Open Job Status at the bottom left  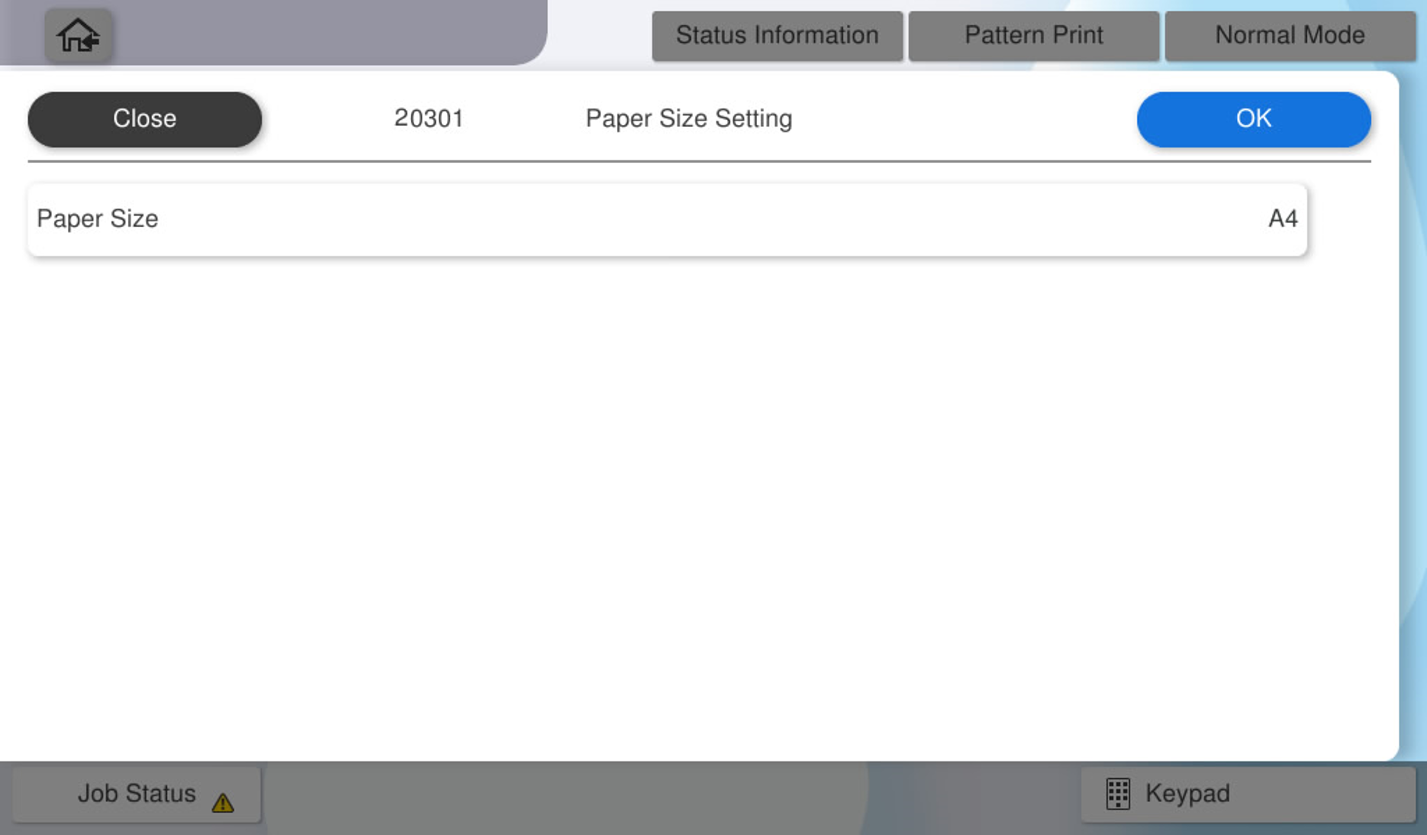click(x=136, y=794)
